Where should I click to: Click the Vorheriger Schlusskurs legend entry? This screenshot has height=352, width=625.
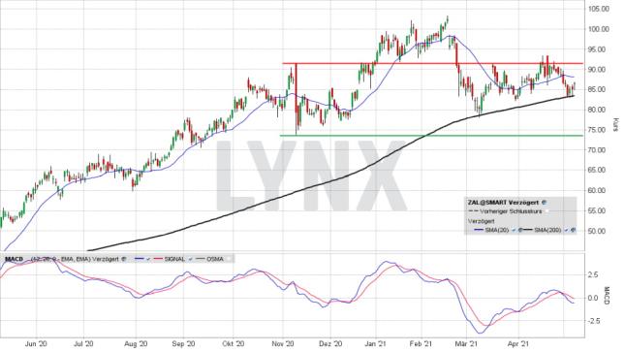tap(511, 211)
